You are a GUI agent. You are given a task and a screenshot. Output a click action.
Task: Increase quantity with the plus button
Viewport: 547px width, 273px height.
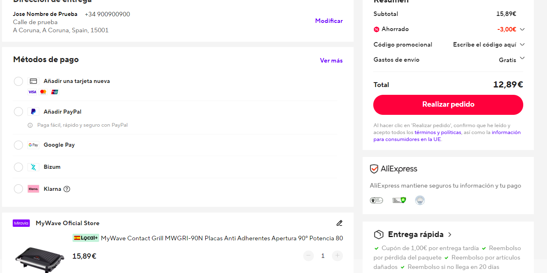pyautogui.click(x=338, y=256)
